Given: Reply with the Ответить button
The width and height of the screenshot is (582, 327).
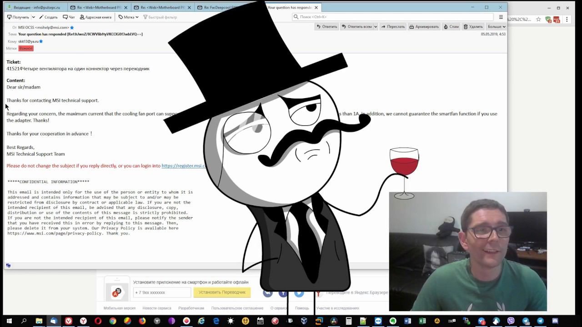Looking at the screenshot, I should [x=326, y=27].
